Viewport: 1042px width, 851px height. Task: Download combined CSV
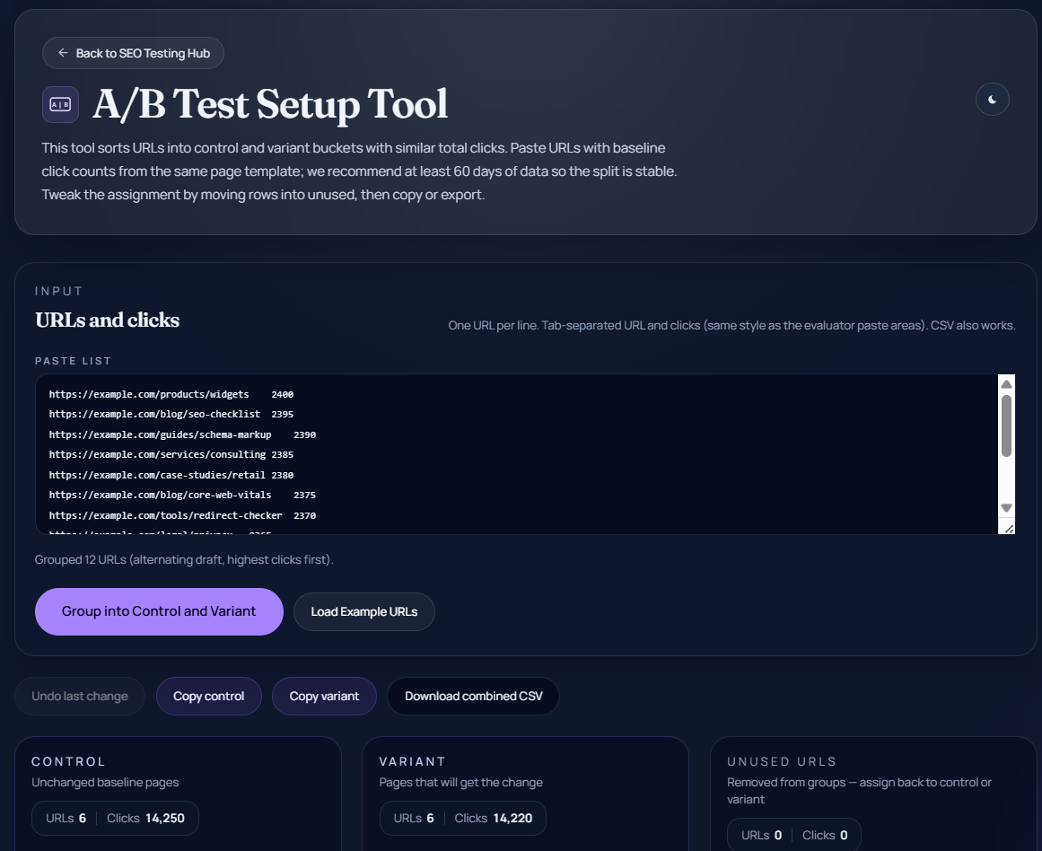[x=473, y=696]
